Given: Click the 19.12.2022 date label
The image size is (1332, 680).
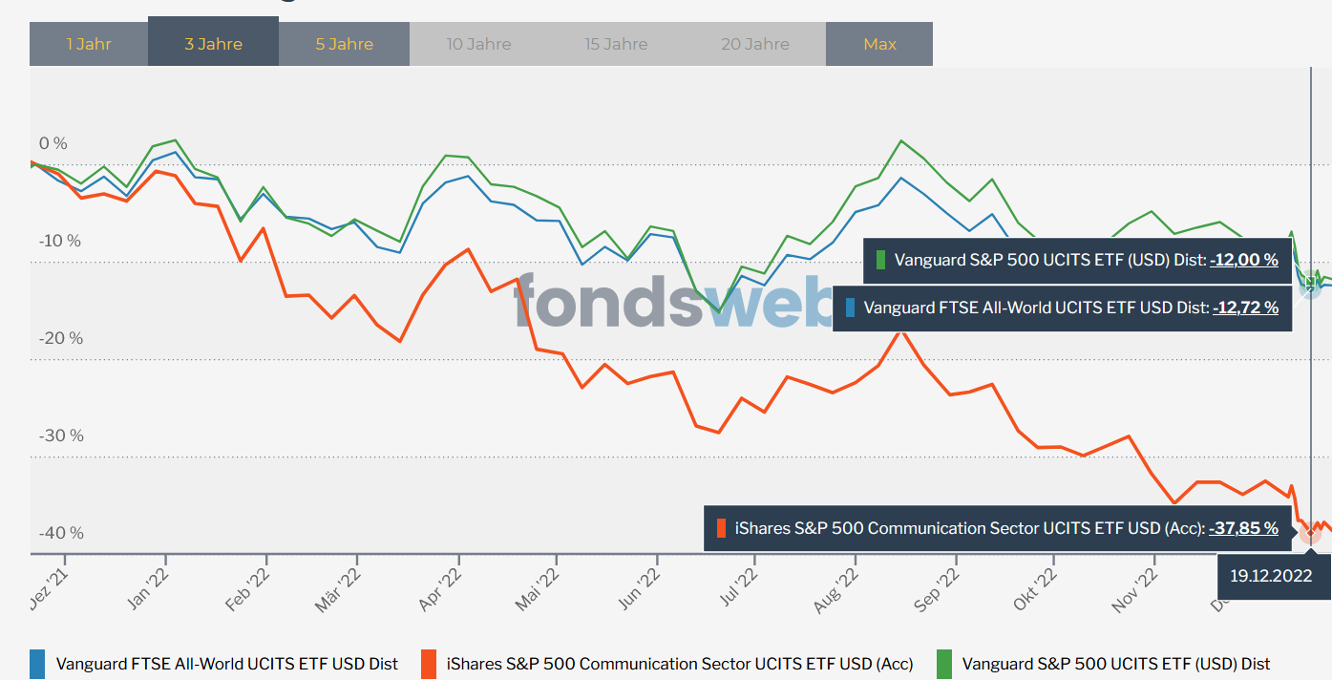Looking at the screenshot, I should (1270, 576).
